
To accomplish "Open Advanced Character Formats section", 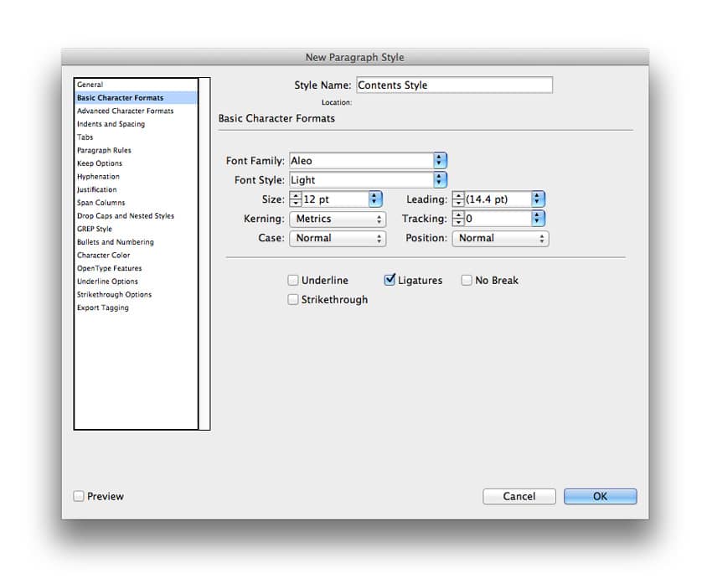I will (x=136, y=111).
